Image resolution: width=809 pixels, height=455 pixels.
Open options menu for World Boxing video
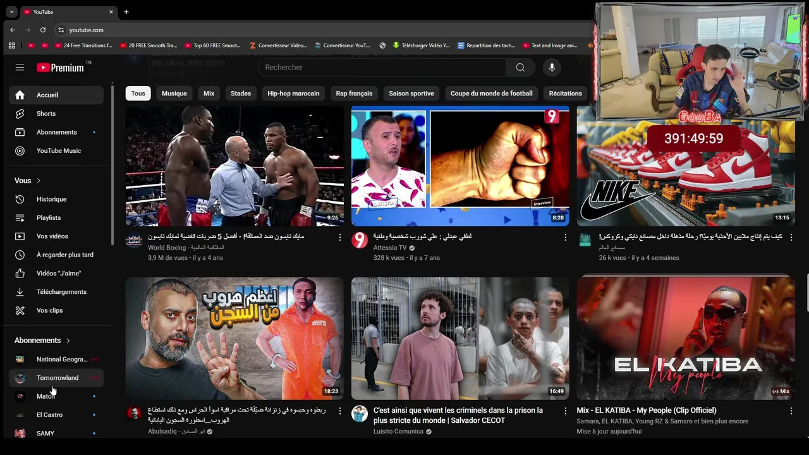340,237
